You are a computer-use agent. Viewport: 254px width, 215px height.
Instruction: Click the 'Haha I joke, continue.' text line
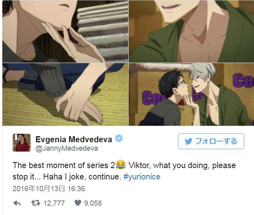(82, 177)
